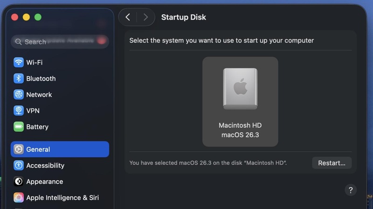
Task: Click the "Bluetooth" label
Action: 41,79
